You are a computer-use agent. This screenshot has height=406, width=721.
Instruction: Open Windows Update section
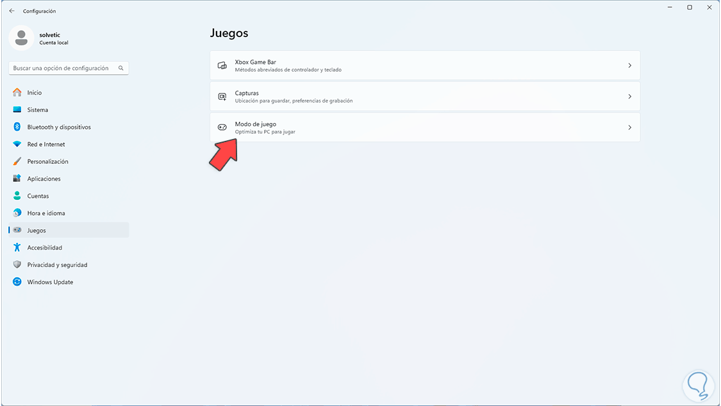click(x=69, y=282)
